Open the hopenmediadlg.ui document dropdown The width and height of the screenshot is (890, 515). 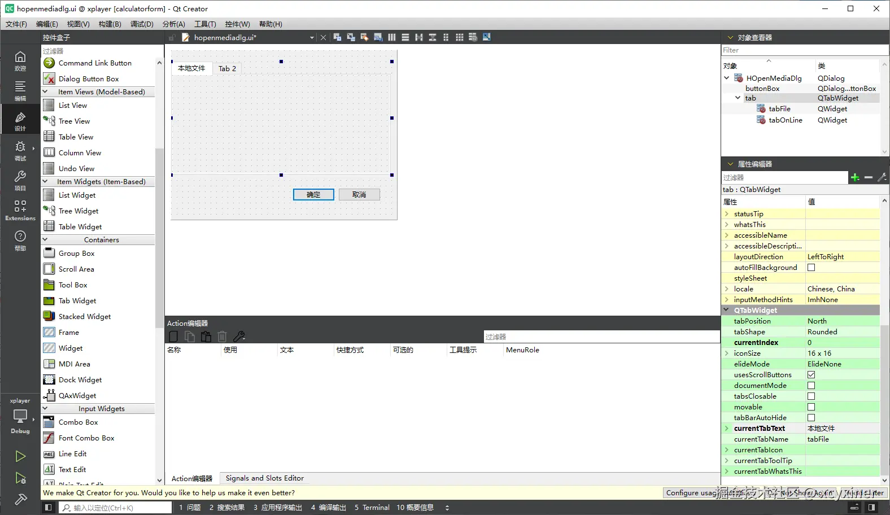coord(312,38)
